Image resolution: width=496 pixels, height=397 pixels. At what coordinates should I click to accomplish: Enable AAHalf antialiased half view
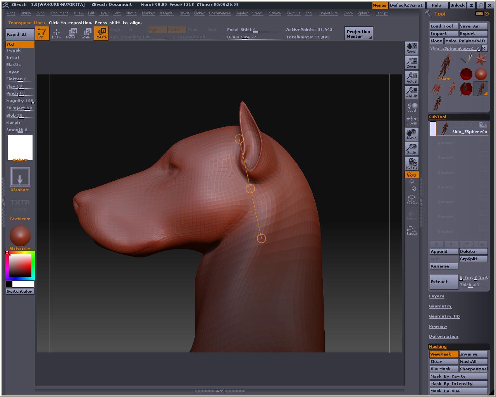point(412,92)
